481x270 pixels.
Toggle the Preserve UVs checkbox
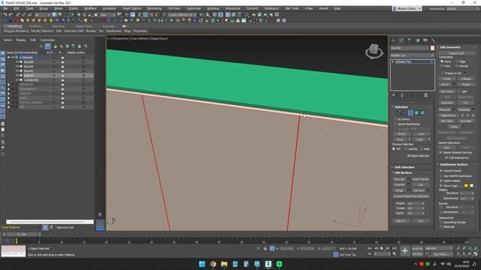pyautogui.click(x=442, y=73)
